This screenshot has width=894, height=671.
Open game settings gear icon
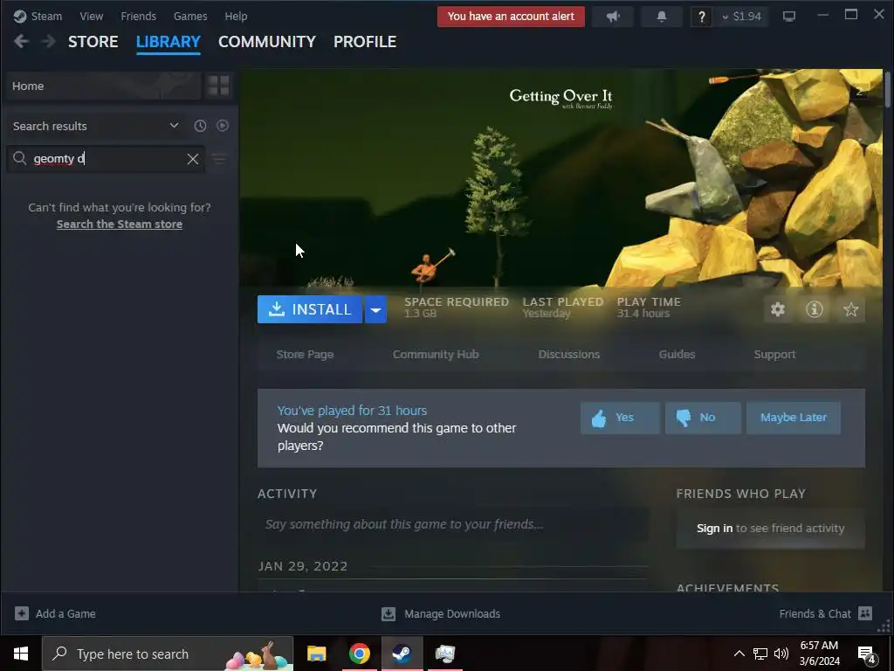(x=778, y=309)
